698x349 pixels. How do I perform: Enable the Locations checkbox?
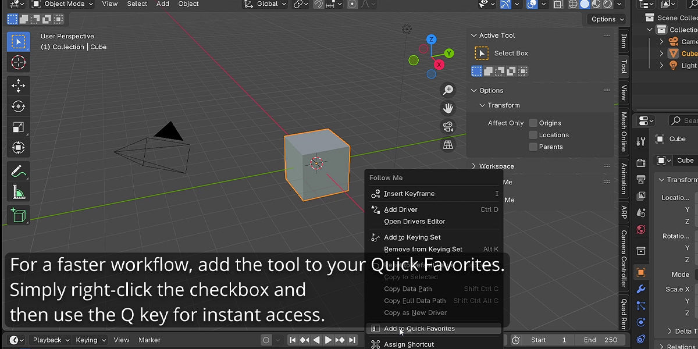[x=533, y=135]
